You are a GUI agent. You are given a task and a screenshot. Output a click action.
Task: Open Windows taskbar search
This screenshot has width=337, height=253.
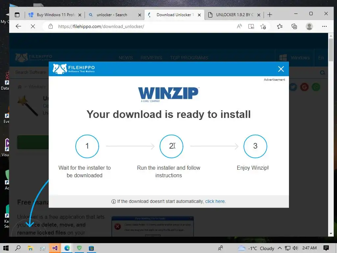[x=18, y=248]
